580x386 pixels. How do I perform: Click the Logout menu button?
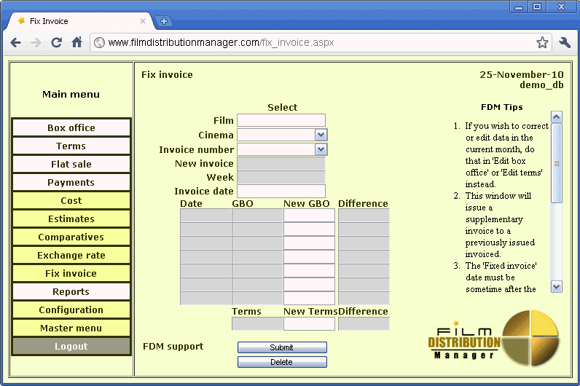coord(71,346)
